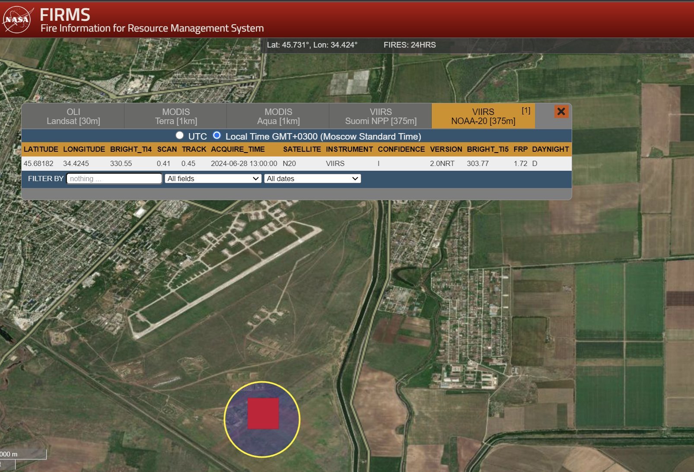Switch to OLI Landsat [30m] tab
The width and height of the screenshot is (694, 472).
click(73, 116)
